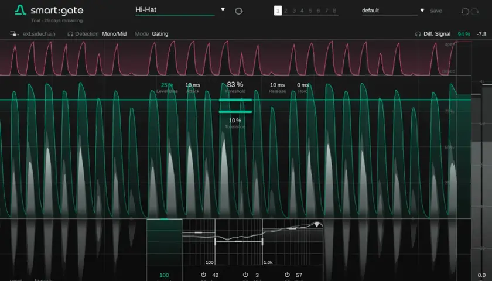Click the high band value 57
This screenshot has width=492, height=281.
[x=299, y=275]
